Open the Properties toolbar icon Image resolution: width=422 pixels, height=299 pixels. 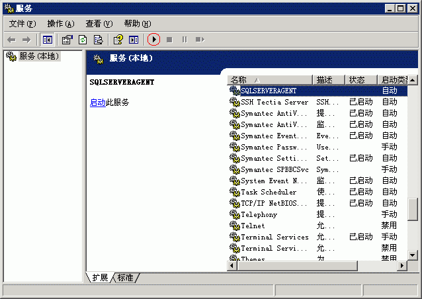pyautogui.click(x=67, y=40)
